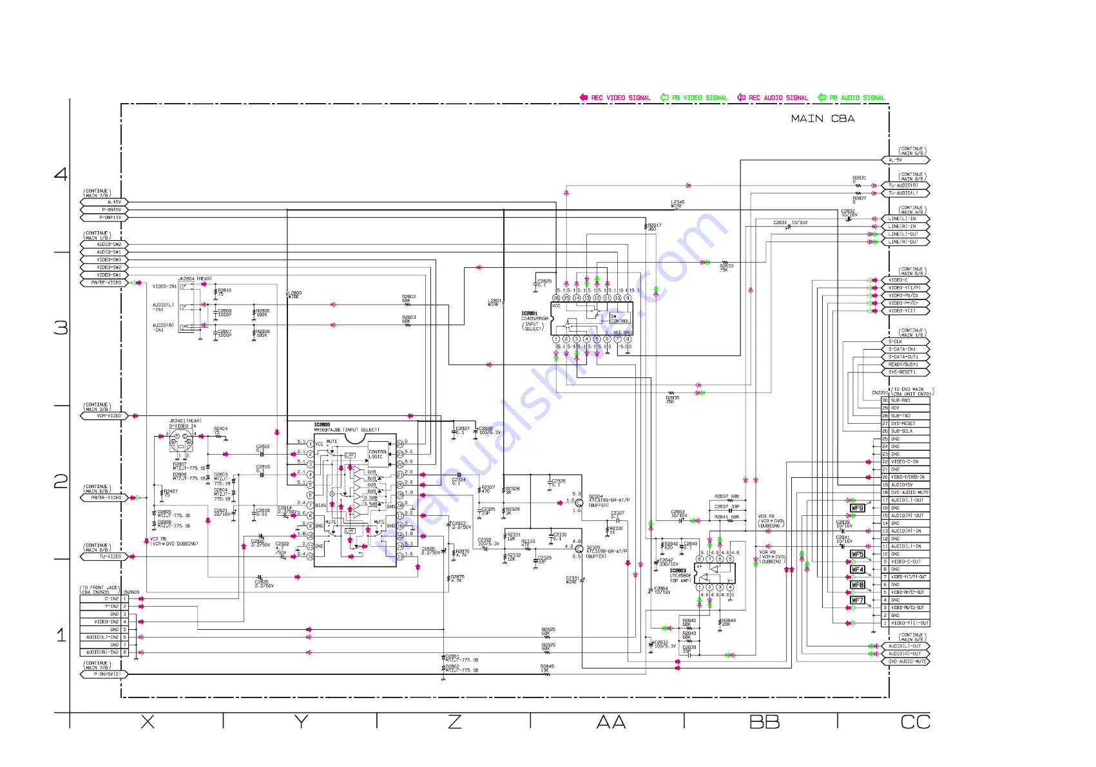Click the READY/BUSY1 signal connector
Screen dimensions: 1096x767
pyautogui.click(x=905, y=365)
